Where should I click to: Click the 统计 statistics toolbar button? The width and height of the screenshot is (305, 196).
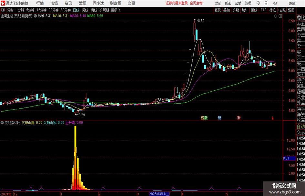coord(245,10)
